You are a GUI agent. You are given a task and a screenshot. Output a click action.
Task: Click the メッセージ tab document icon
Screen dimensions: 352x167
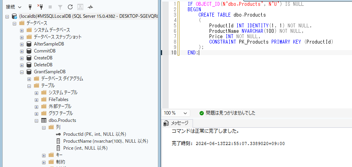(166, 123)
